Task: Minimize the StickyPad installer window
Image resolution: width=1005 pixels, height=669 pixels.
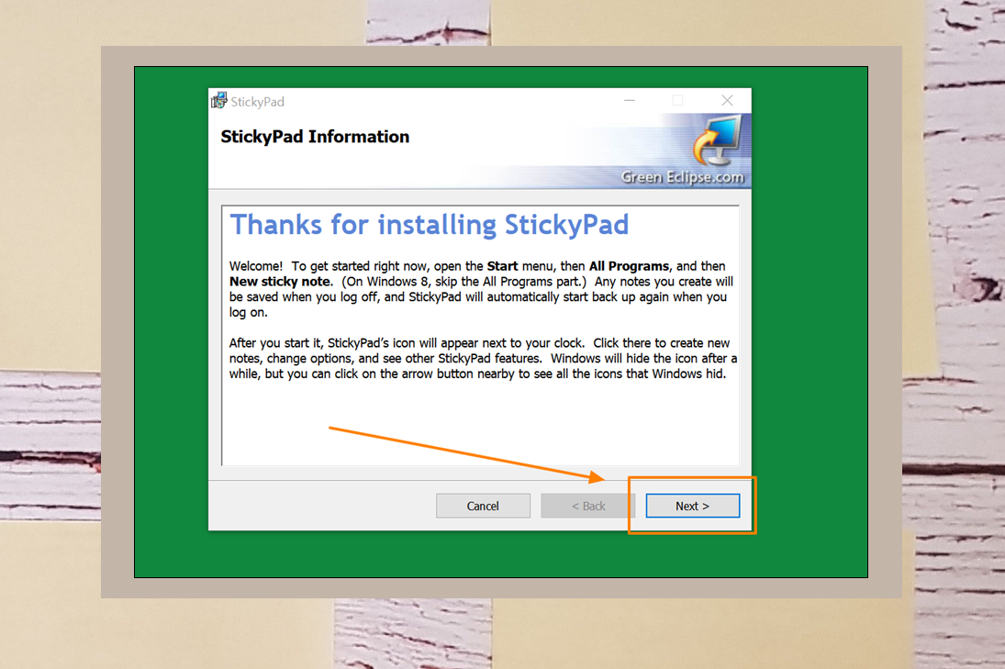Action: point(630,101)
